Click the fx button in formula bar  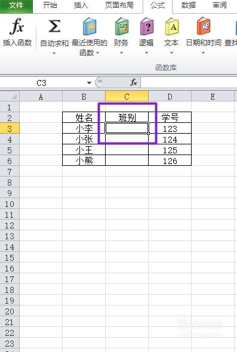coord(134,82)
